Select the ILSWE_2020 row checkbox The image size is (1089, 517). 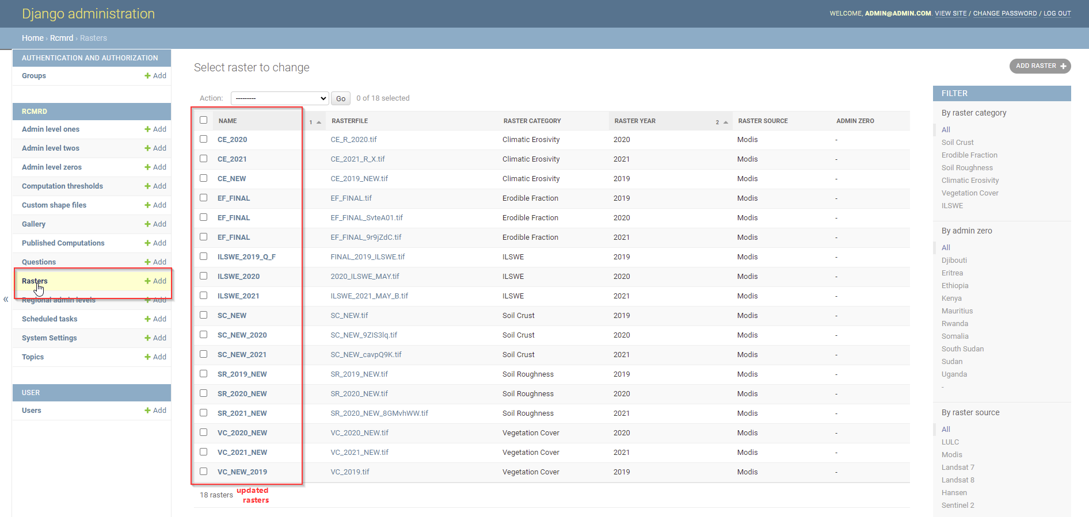tap(203, 276)
